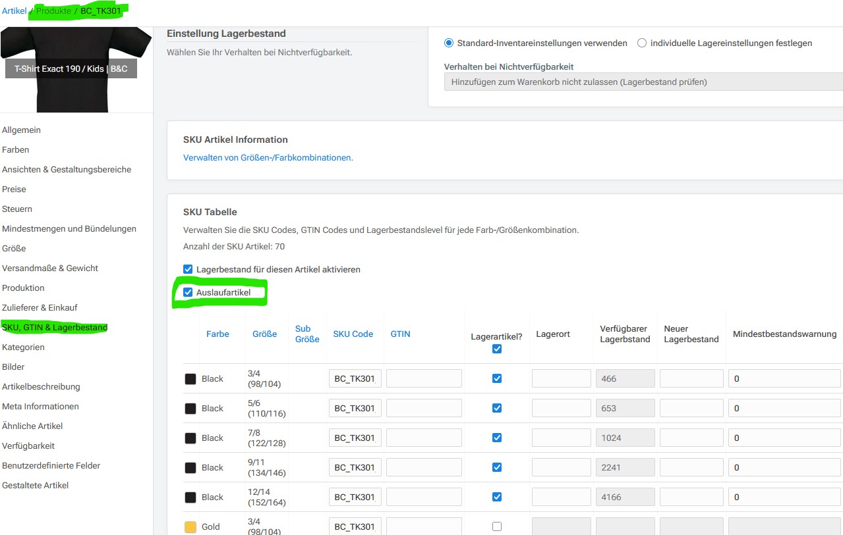The width and height of the screenshot is (843, 535).
Task: Sort table by Farbe column header
Action: coord(218,334)
